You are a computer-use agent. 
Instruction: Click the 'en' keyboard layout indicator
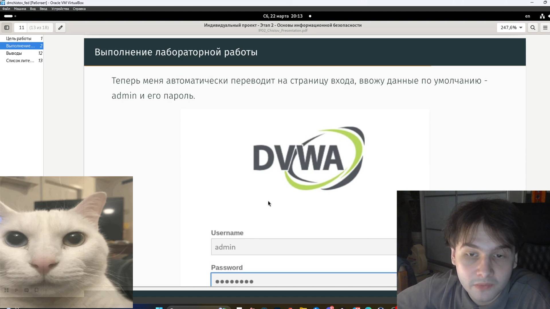(x=527, y=16)
